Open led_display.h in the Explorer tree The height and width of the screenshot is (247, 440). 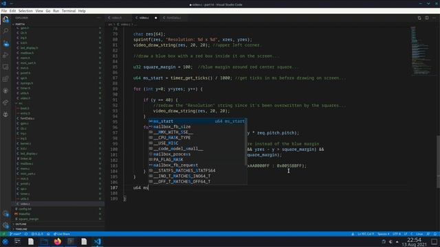tap(59, 48)
